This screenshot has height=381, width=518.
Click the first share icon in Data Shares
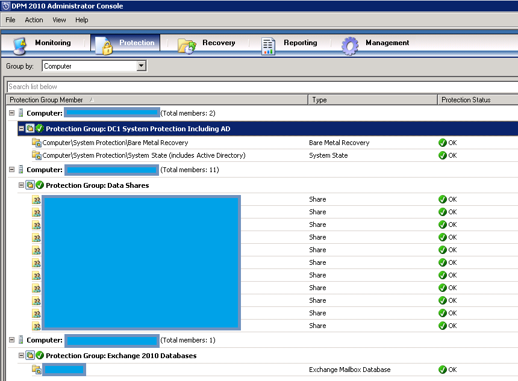pos(36,200)
